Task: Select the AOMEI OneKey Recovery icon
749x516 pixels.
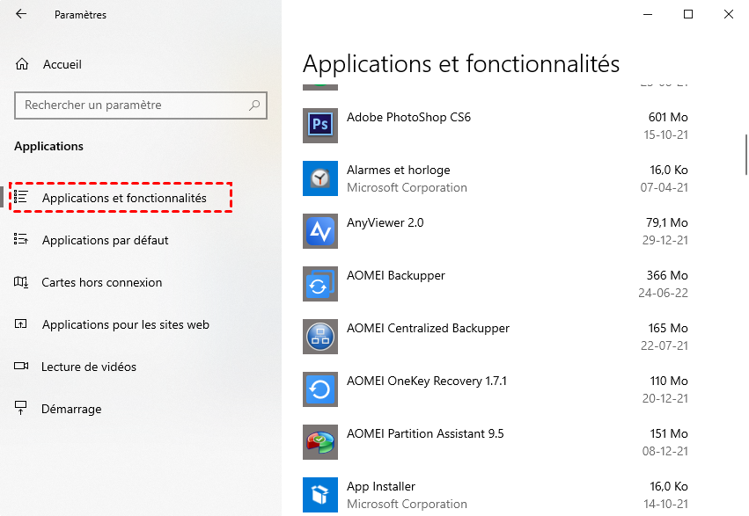Action: [x=319, y=389]
